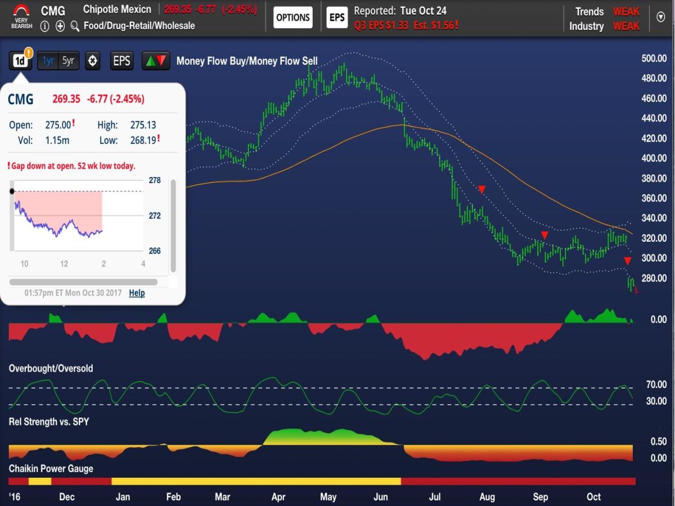Screen dimensions: 675x506
Task: Switch chart to 1yr timeframe
Action: [x=48, y=61]
